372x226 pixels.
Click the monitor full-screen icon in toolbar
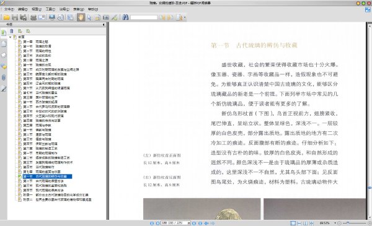(x=51, y=17)
